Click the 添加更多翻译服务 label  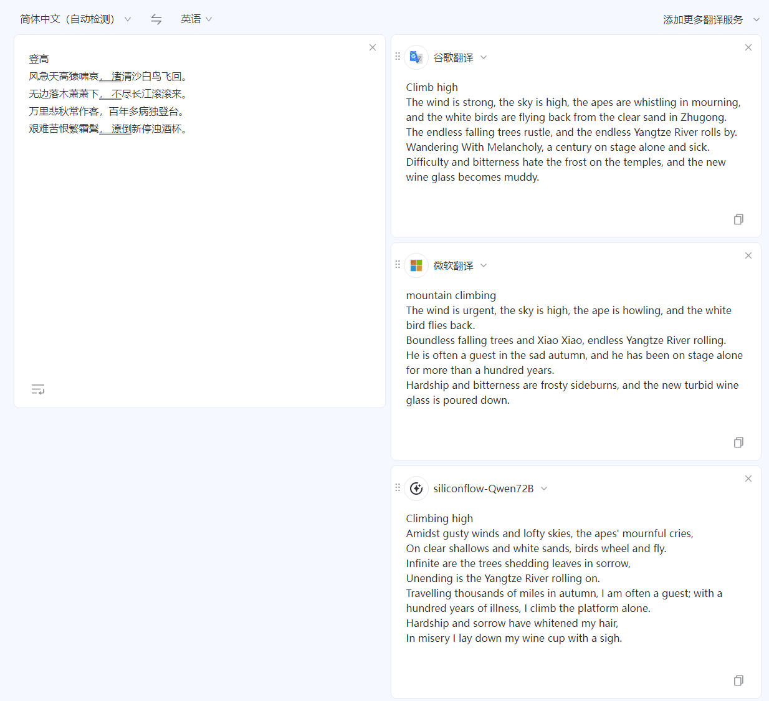coord(703,20)
